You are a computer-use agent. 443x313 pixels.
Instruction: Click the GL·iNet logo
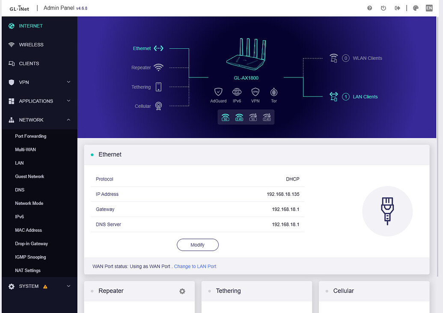point(19,8)
